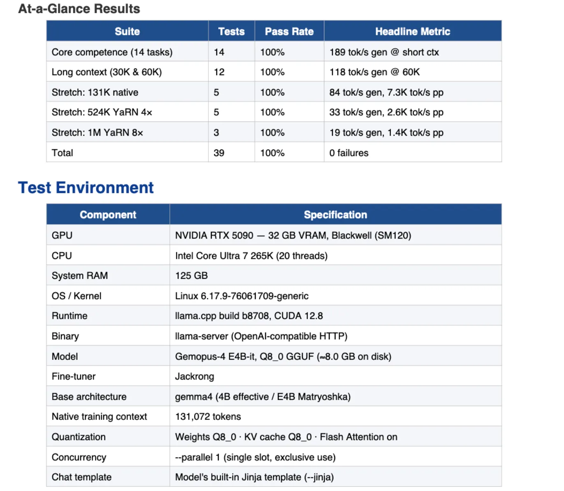Select the llama.cpp build b8708 runtime cell

(249, 316)
